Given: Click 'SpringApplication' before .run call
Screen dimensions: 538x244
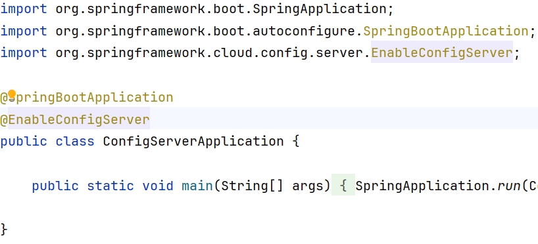Looking at the screenshot, I should pyautogui.click(x=422, y=186).
